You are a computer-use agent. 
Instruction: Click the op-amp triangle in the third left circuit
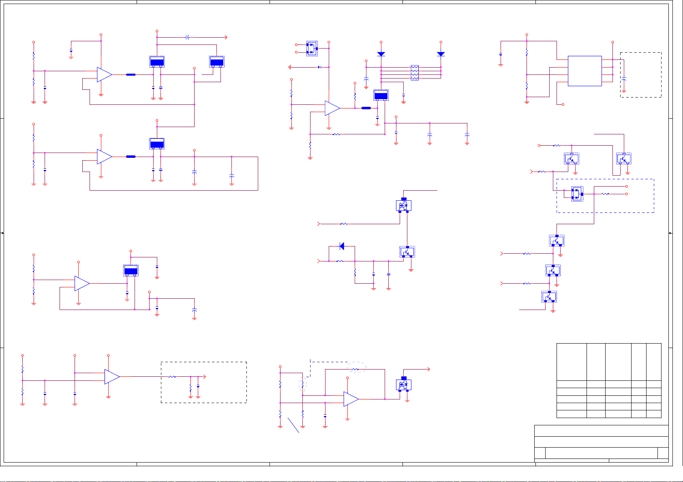pyautogui.click(x=82, y=283)
